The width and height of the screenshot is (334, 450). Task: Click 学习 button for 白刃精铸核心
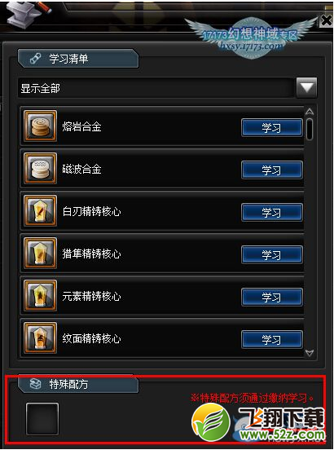coord(272,213)
